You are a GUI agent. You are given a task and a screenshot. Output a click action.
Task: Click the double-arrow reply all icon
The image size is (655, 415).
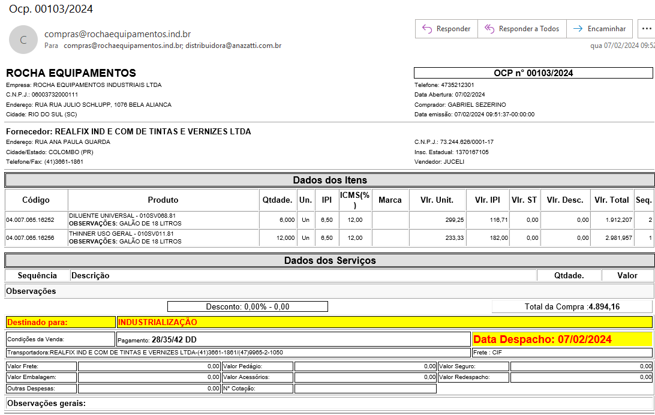pos(489,29)
